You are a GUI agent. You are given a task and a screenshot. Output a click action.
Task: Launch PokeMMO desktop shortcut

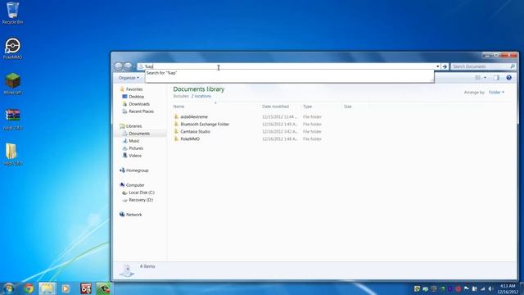[x=13, y=48]
